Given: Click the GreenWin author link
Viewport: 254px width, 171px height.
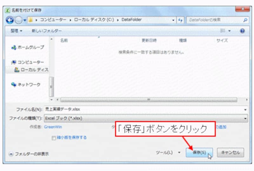Looking at the screenshot, I should pos(53,127).
